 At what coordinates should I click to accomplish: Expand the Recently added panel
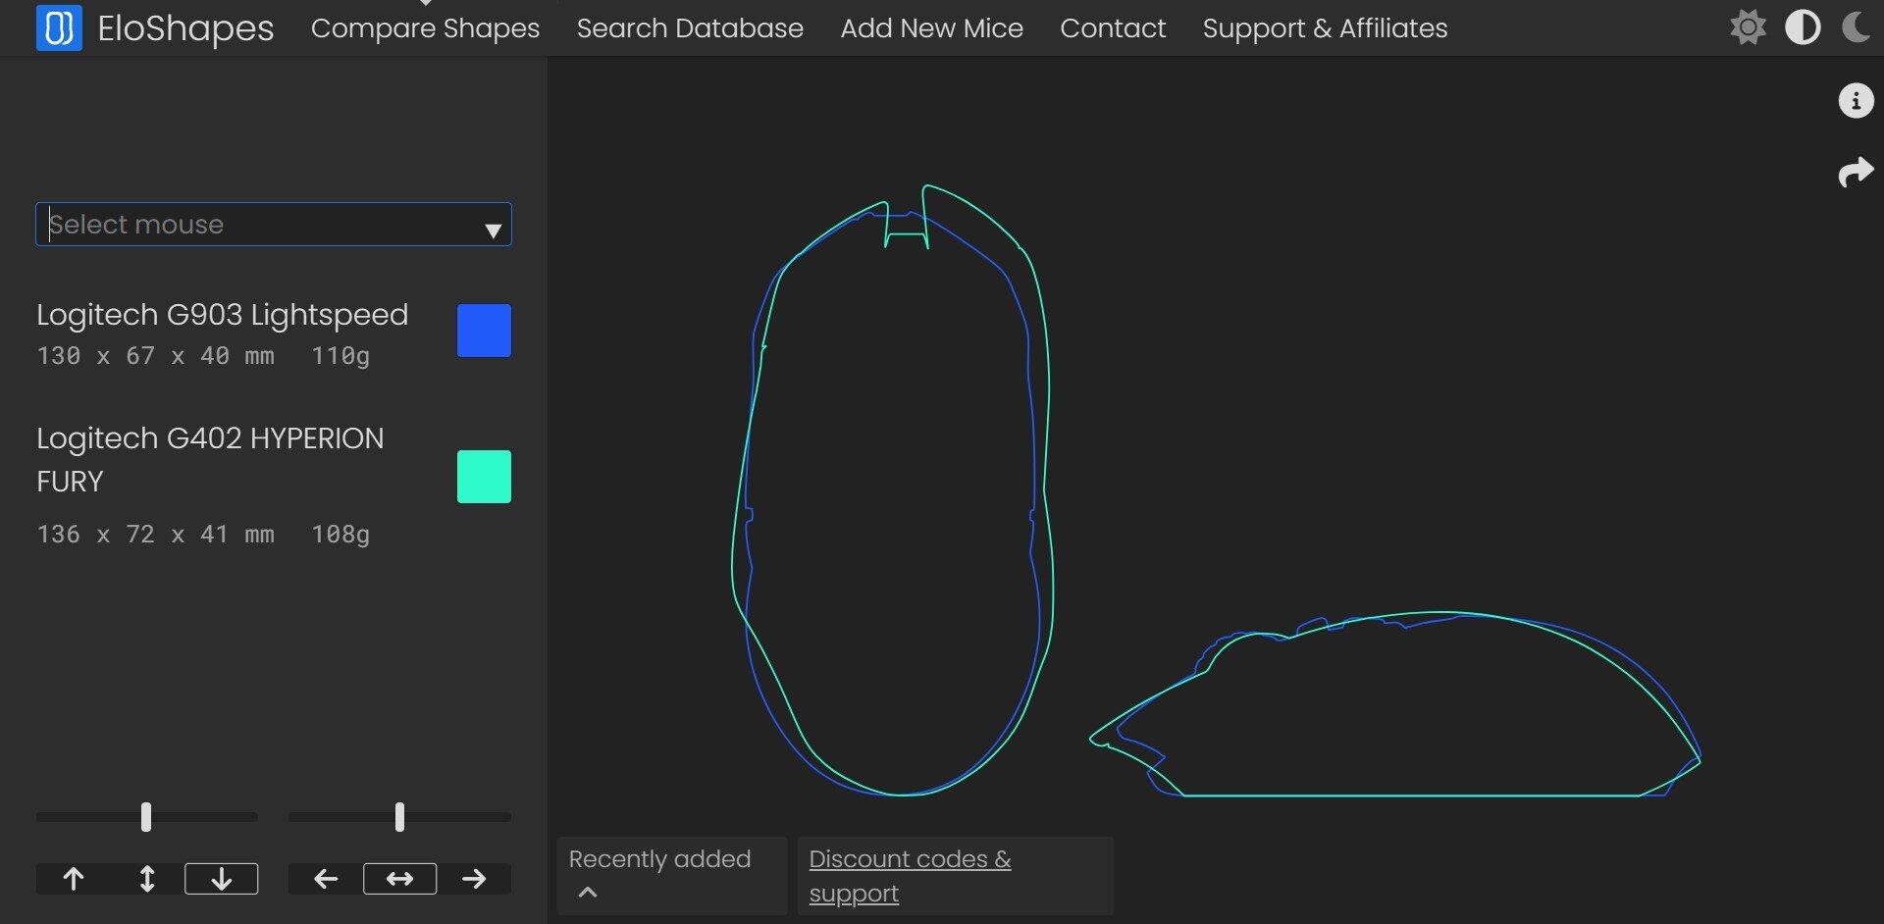coord(671,876)
